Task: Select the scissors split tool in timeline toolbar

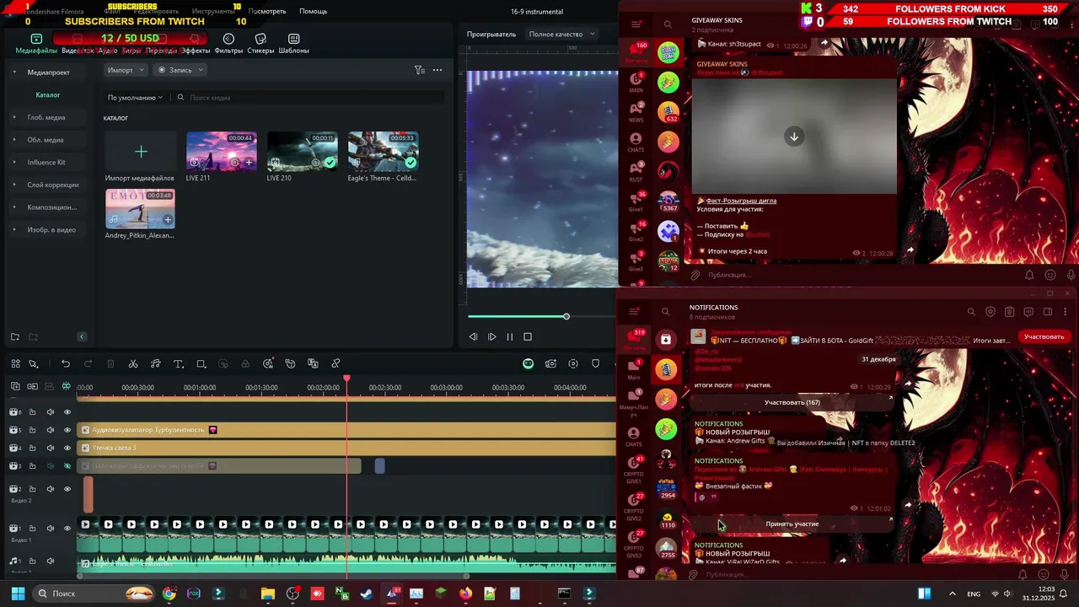Action: (x=133, y=363)
